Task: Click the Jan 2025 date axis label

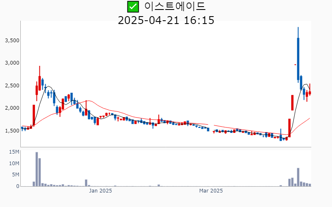Action: 100,191
